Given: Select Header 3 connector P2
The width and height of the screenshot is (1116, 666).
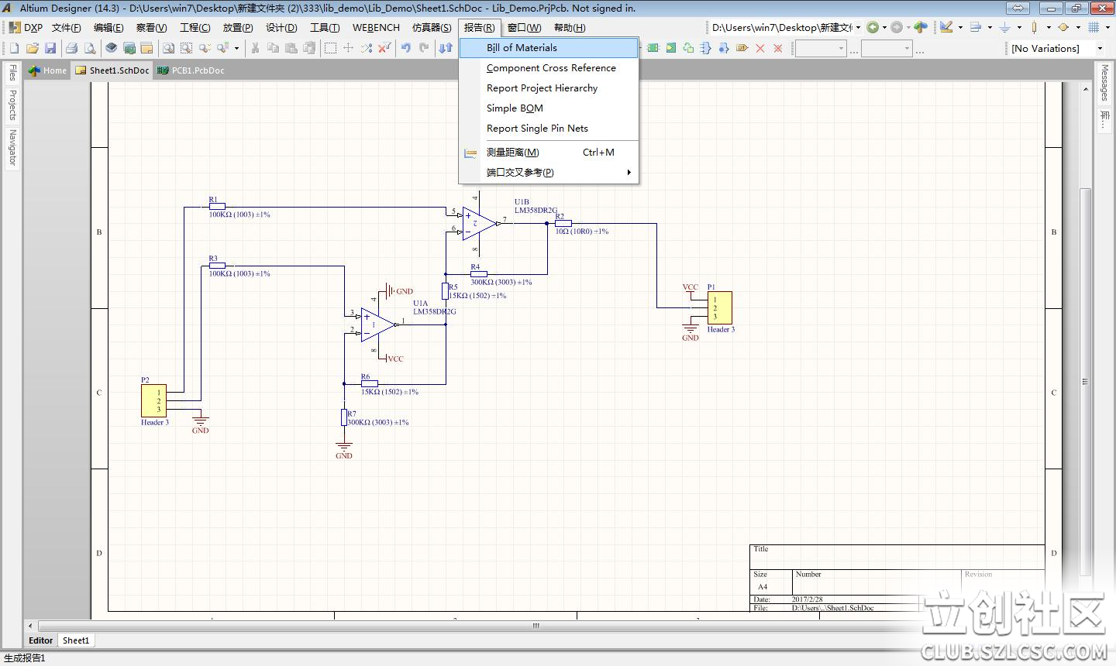Looking at the screenshot, I should 153,400.
